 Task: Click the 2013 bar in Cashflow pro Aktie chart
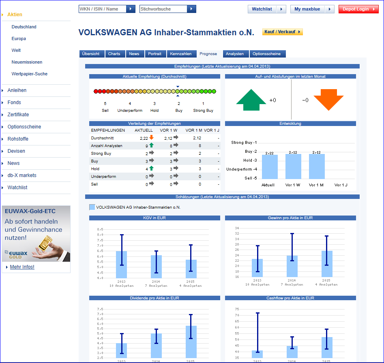click(x=257, y=354)
